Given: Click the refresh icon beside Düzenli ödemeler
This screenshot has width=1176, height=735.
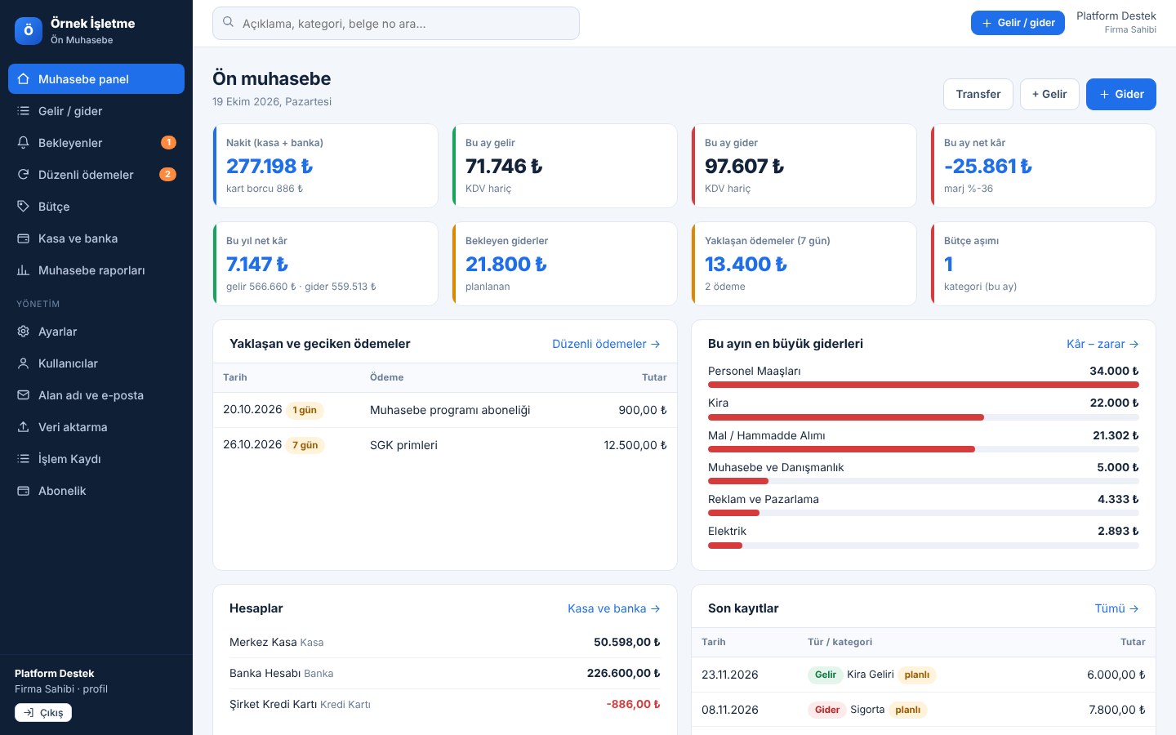Looking at the screenshot, I should point(24,175).
